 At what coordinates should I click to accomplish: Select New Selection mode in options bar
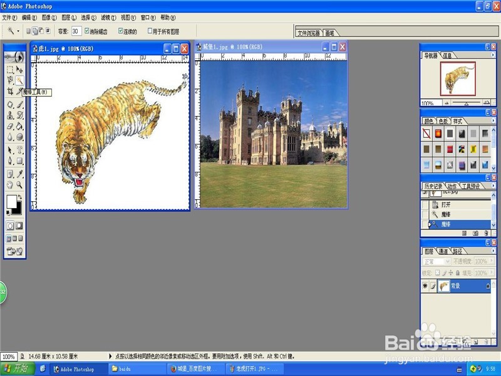(28, 31)
